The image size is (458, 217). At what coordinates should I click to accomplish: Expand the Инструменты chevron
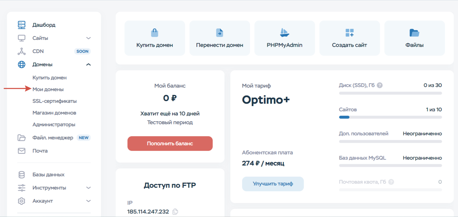click(x=88, y=188)
